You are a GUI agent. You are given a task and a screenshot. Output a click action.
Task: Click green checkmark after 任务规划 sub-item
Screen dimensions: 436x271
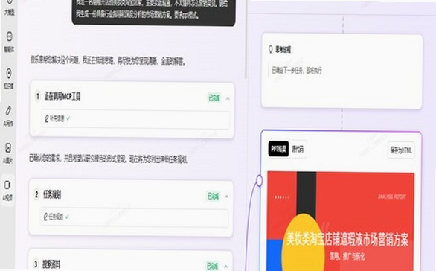(67, 216)
